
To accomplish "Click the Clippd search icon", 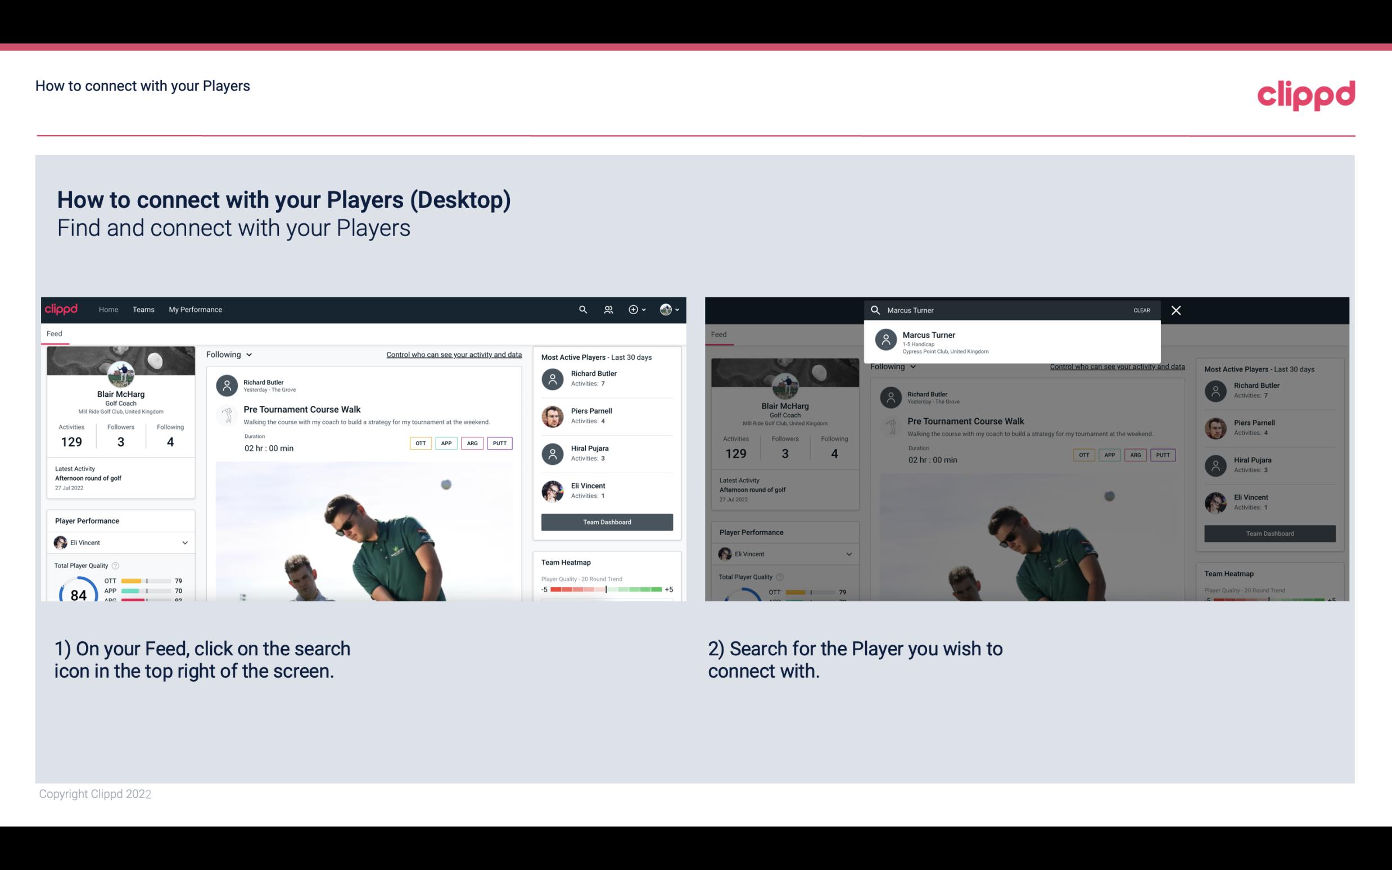I will 580,310.
